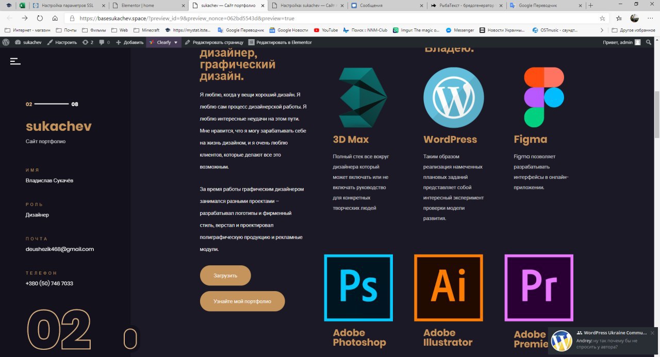Open the first pinned tab with graduation cap

pos(8,5)
